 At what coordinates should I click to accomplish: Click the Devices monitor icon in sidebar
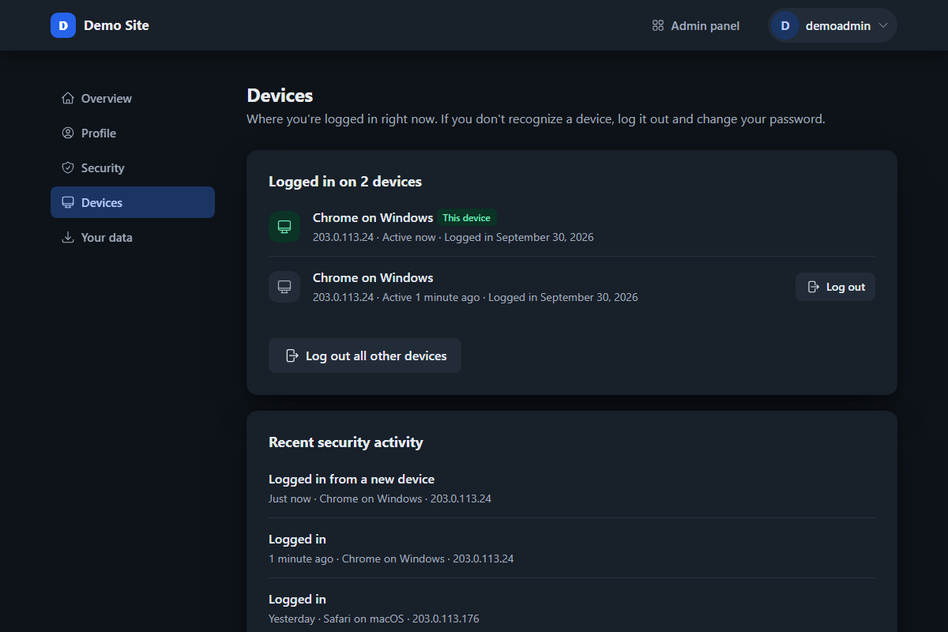pyautogui.click(x=68, y=202)
